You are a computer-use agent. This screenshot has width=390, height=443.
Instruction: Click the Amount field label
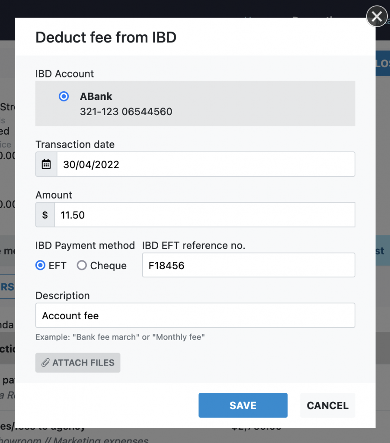click(54, 195)
